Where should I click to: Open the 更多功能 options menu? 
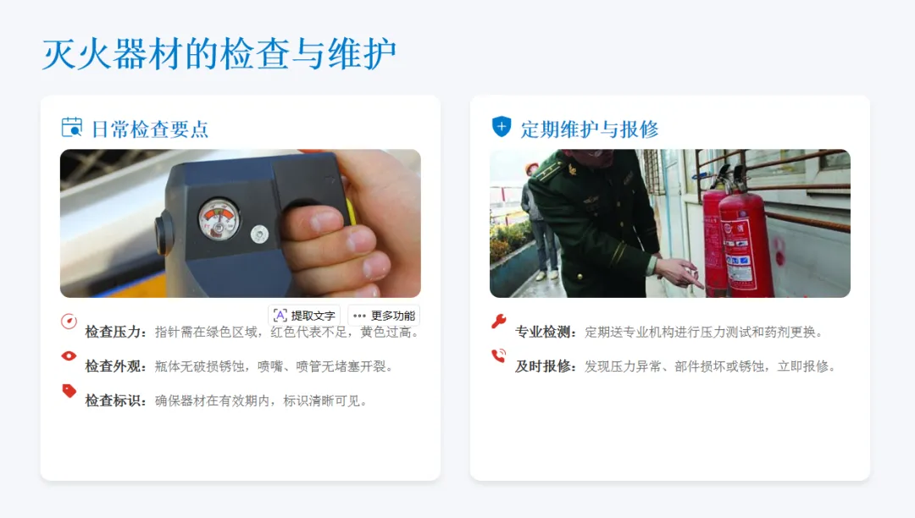(384, 315)
